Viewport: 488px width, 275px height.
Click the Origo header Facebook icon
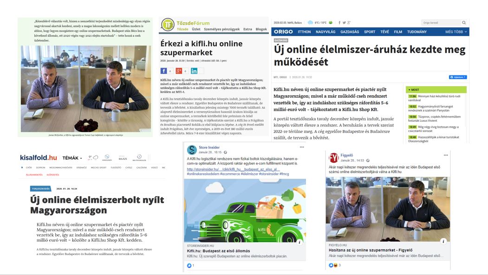point(339,23)
